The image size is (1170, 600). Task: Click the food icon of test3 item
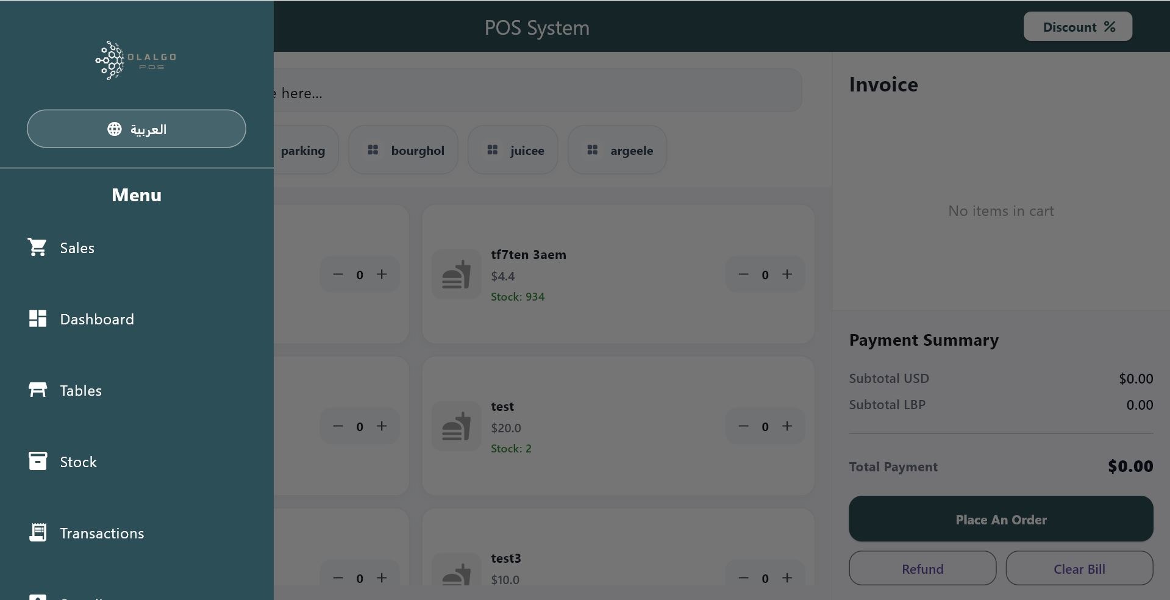pyautogui.click(x=457, y=570)
